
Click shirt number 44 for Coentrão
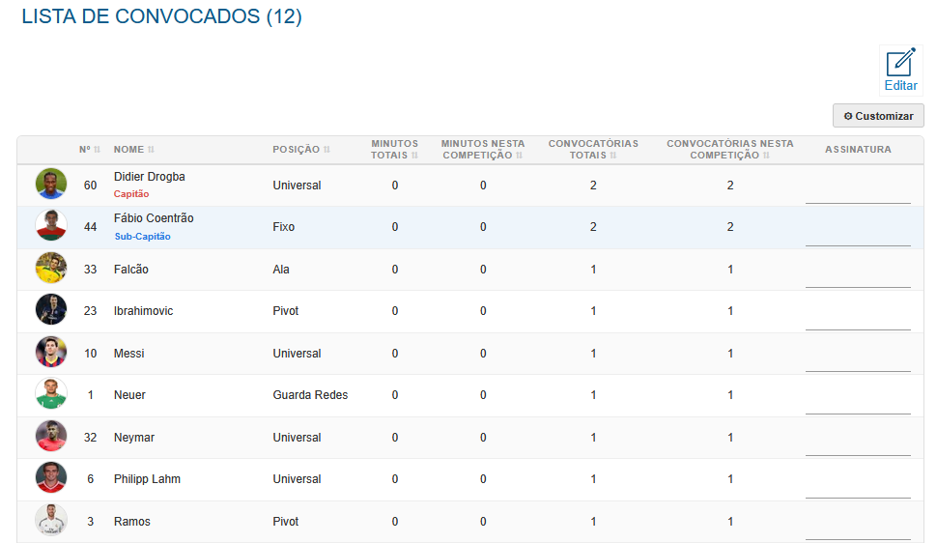90,227
